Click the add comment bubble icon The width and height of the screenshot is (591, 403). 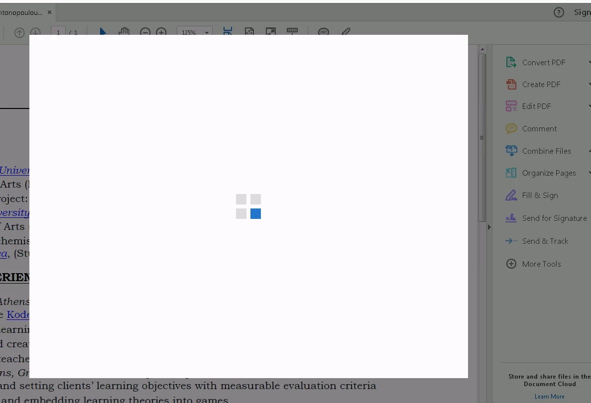324,32
